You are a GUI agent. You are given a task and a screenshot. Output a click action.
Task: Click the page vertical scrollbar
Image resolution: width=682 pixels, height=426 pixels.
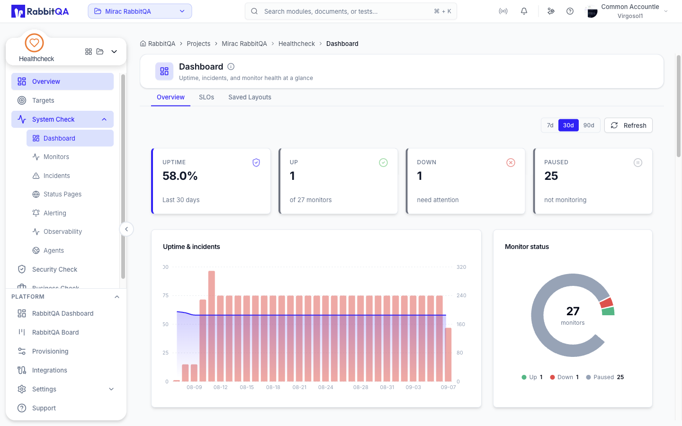679,106
